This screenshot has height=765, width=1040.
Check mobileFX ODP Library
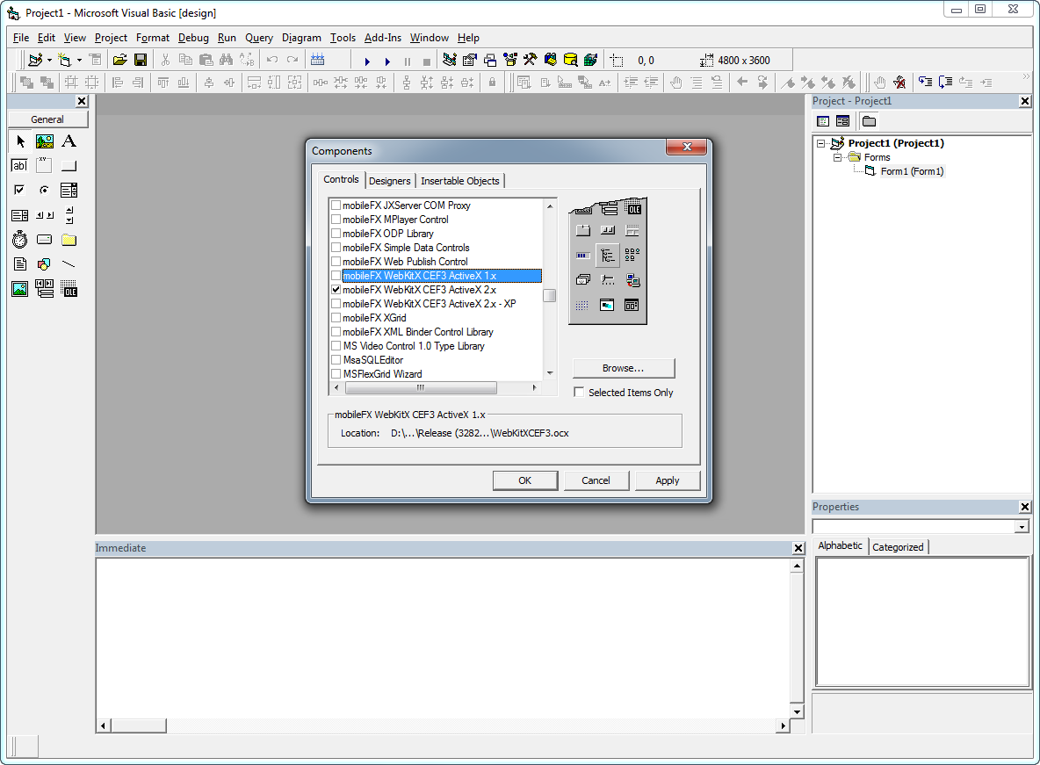point(336,234)
